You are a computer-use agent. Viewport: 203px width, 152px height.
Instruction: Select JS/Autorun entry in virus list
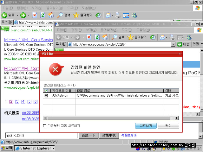[x=60, y=96]
